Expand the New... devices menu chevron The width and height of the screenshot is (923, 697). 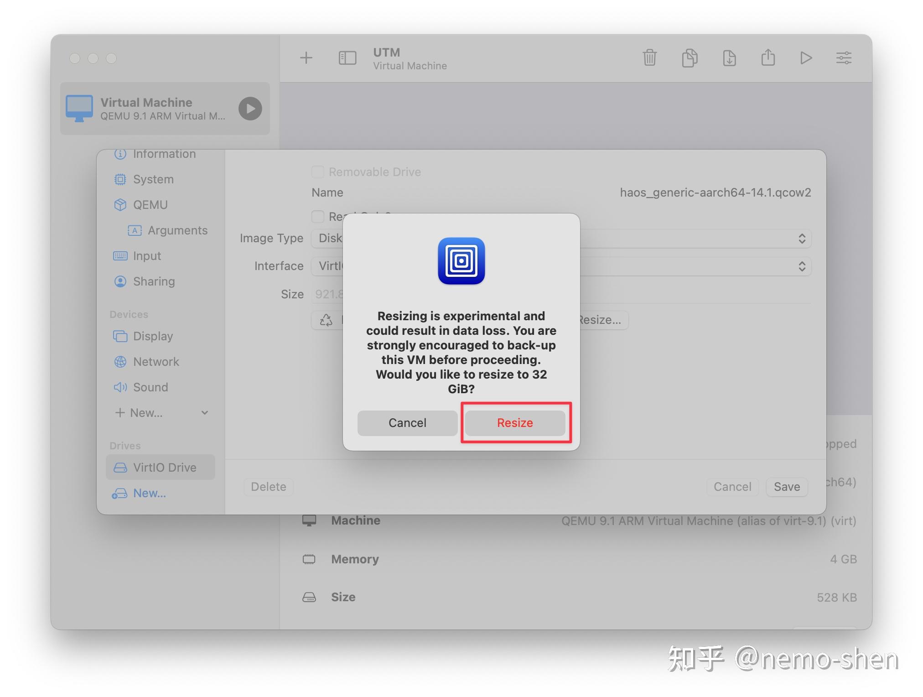click(x=204, y=412)
